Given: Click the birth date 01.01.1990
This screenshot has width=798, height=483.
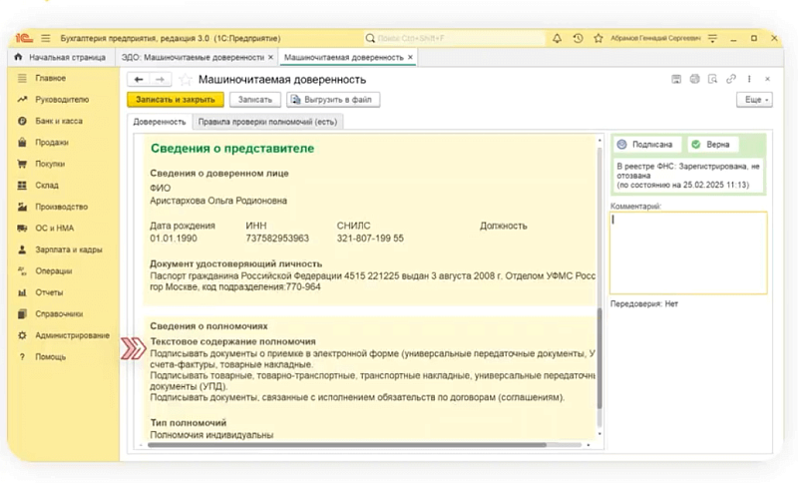Looking at the screenshot, I should click(173, 239).
